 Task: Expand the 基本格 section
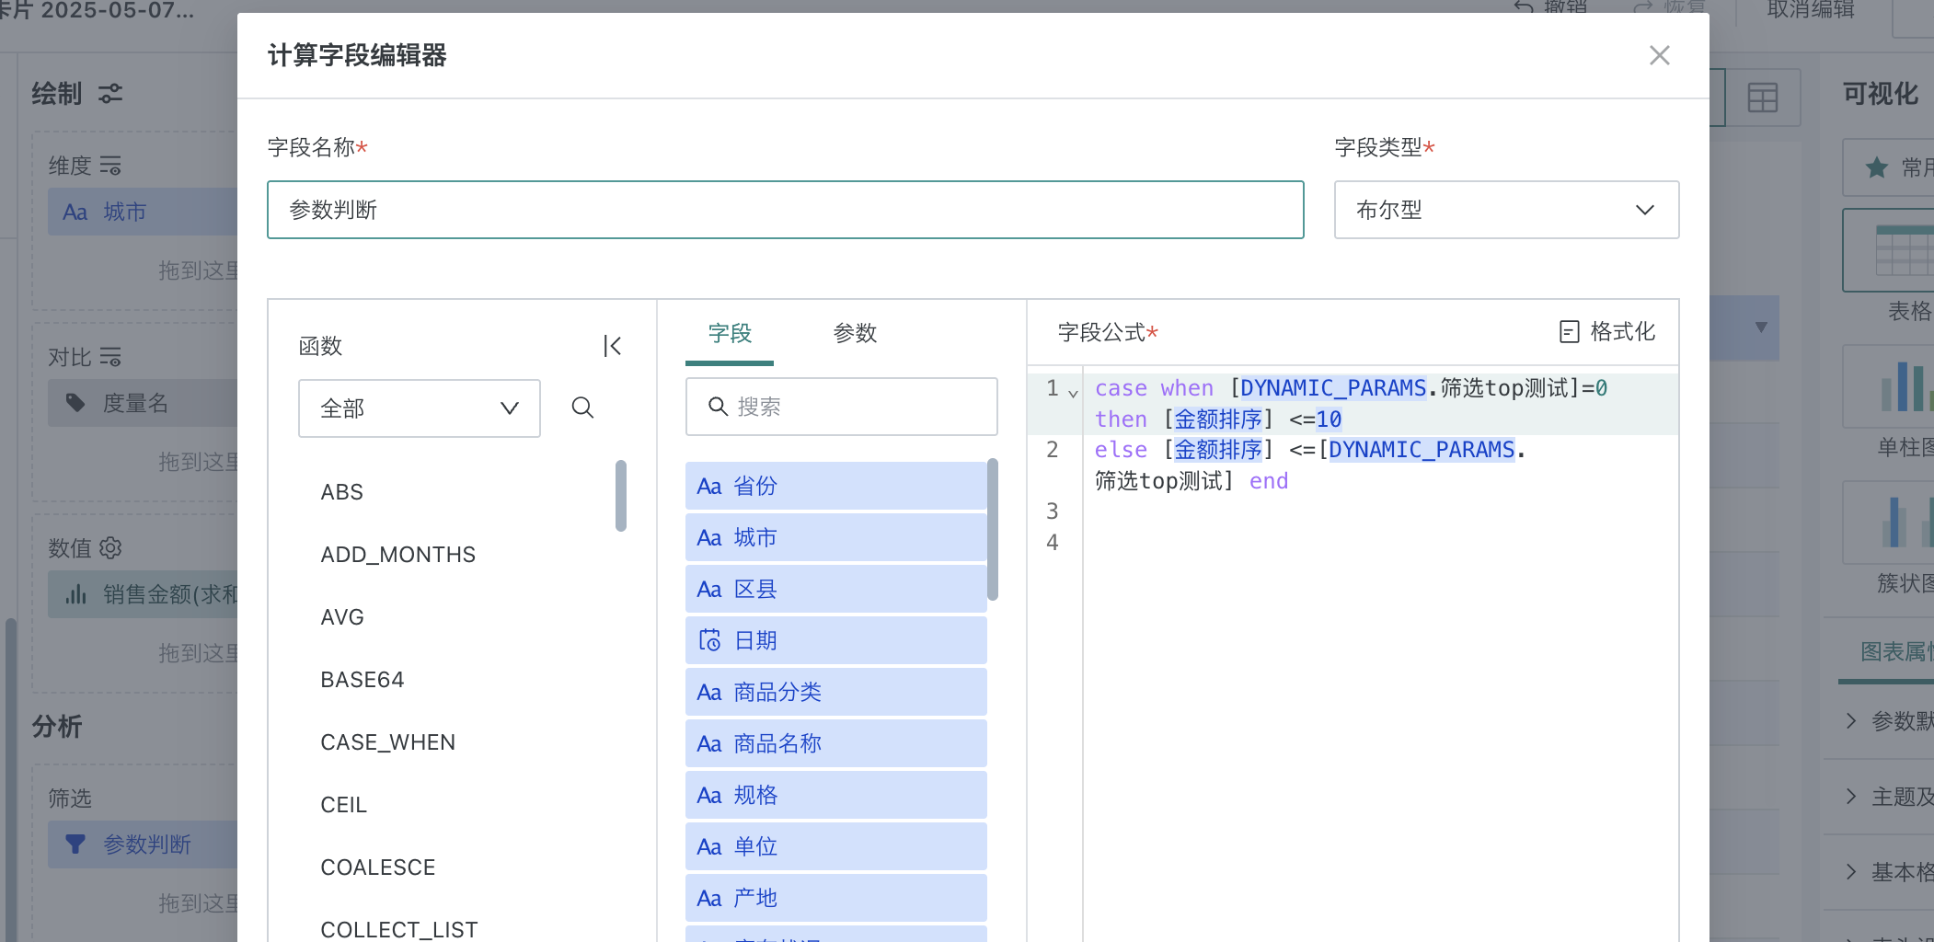pyautogui.click(x=1891, y=872)
